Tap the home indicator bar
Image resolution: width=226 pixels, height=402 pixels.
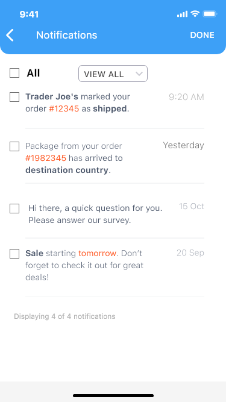tap(113, 395)
